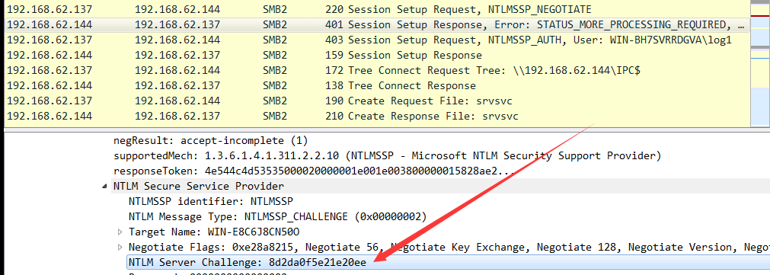Select the NTLM Message Type NTLMSSP_CHALLENGE line
Screen dimensions: 770x275
(x=277, y=216)
